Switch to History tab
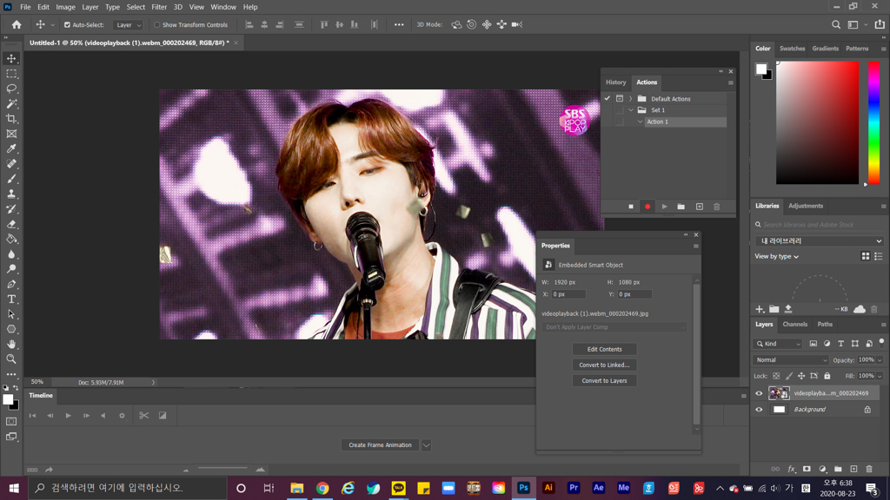This screenshot has height=500, width=890. [615, 82]
